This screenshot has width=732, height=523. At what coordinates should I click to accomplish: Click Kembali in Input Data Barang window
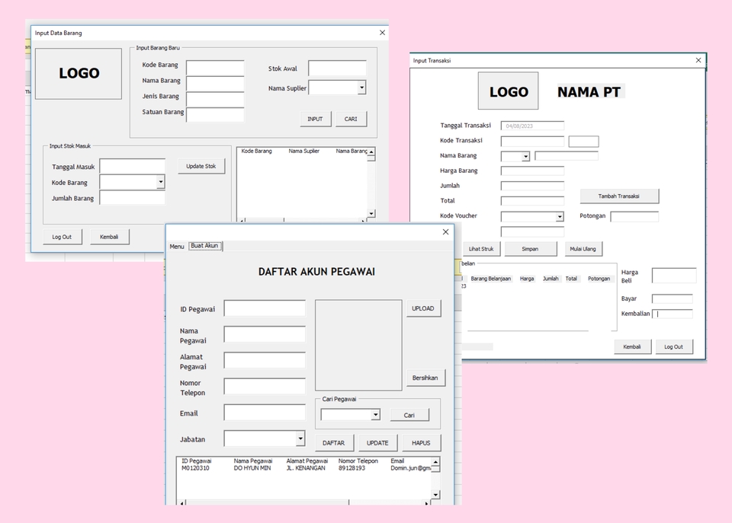109,237
